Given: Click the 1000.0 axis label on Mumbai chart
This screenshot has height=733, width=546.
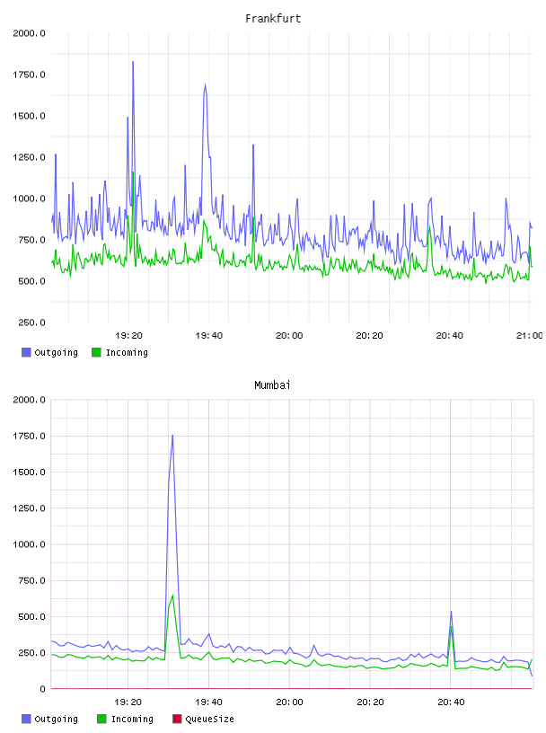Looking at the screenshot, I should (x=29, y=544).
